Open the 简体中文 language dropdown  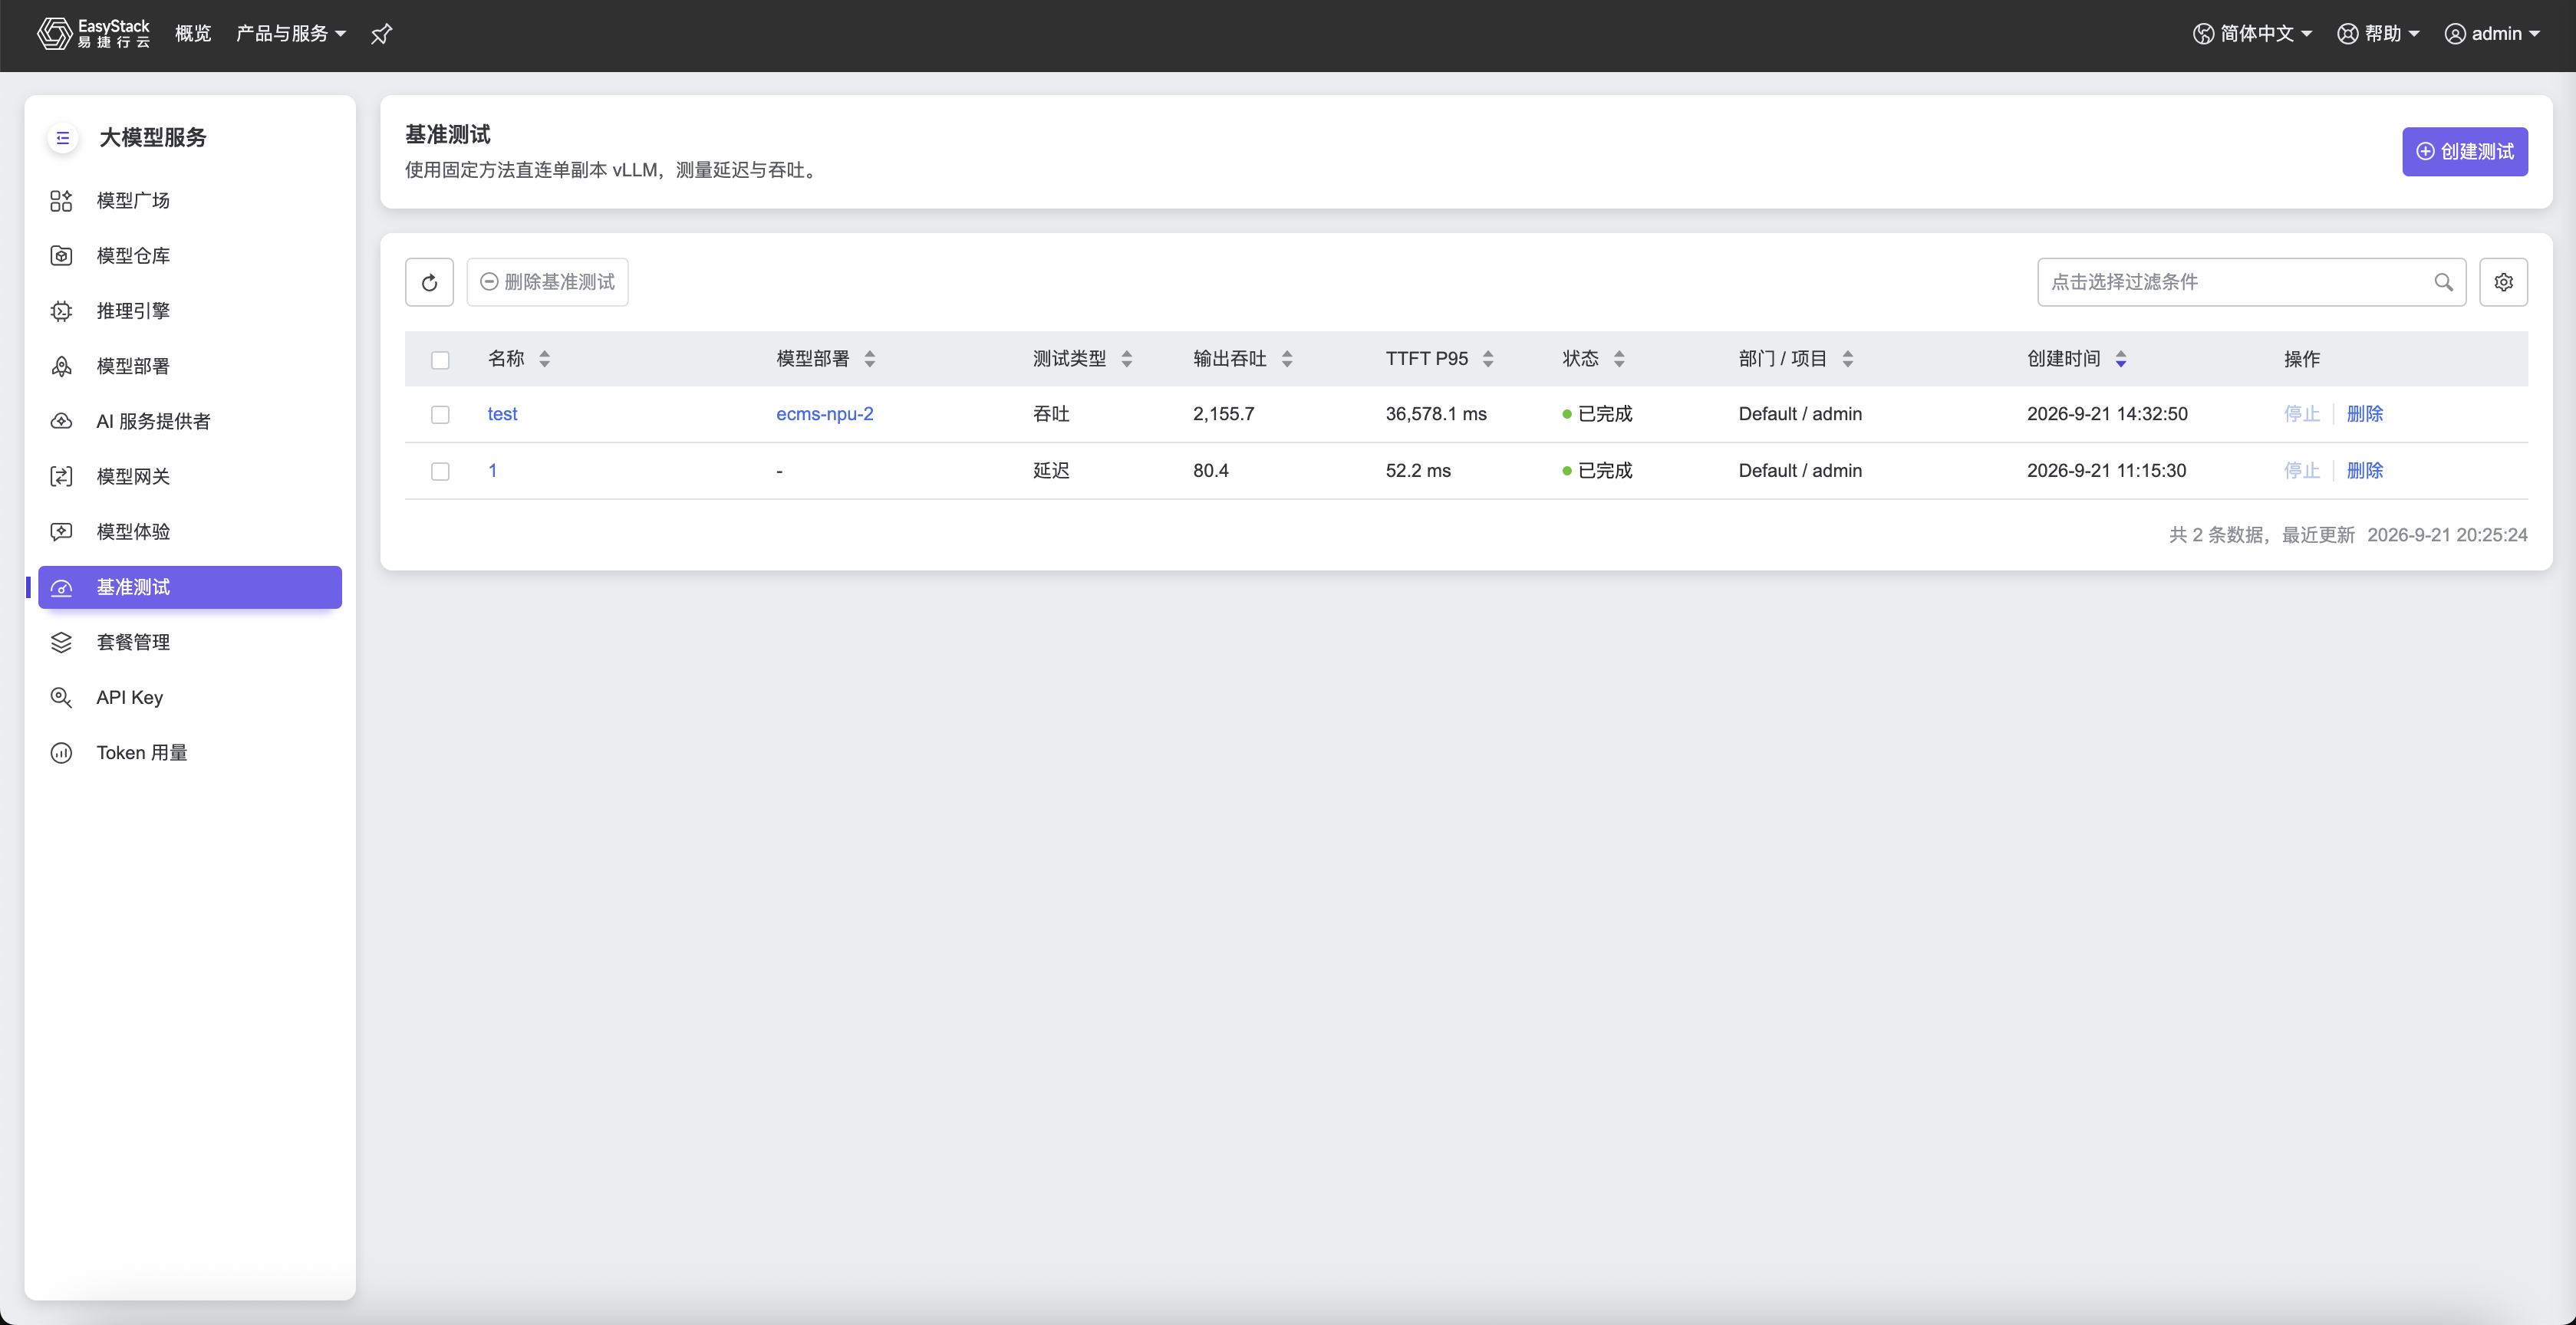[2252, 34]
